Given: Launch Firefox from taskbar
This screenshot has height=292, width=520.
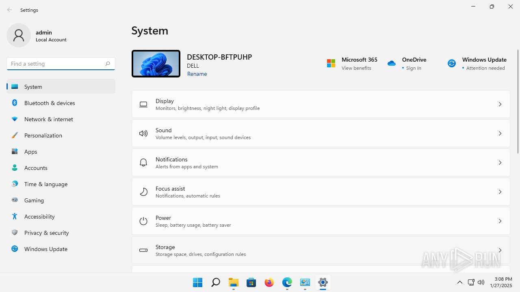Looking at the screenshot, I should point(269,282).
